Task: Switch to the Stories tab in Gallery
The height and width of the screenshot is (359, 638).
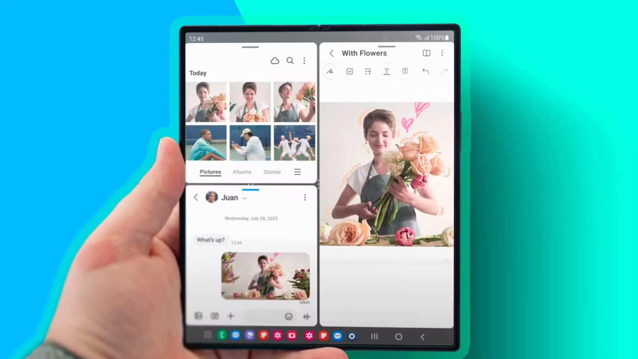Action: (x=272, y=172)
